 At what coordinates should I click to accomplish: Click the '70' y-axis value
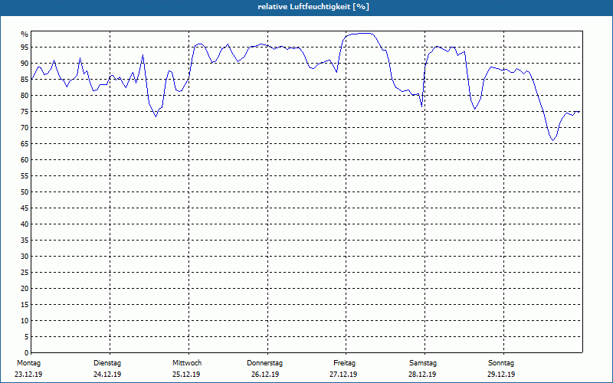tap(25, 128)
